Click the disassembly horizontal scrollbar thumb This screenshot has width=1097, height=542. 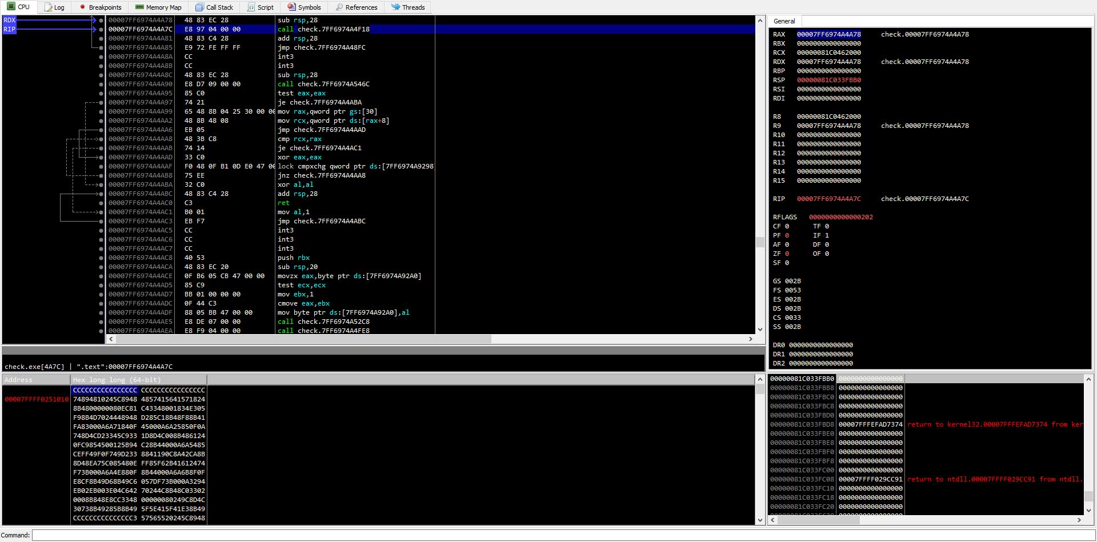[x=303, y=339]
